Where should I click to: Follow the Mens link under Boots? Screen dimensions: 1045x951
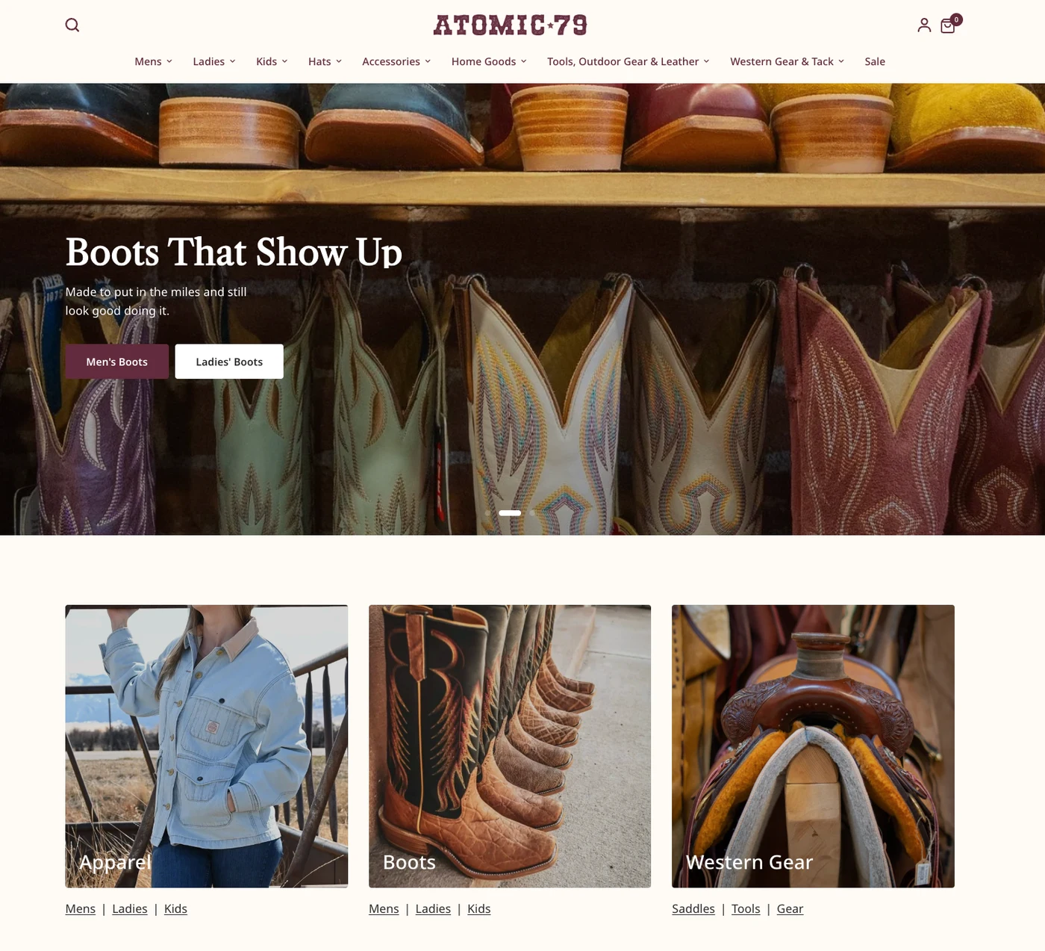(384, 908)
